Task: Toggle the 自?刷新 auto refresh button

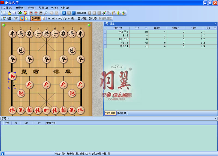Action: point(36,19)
